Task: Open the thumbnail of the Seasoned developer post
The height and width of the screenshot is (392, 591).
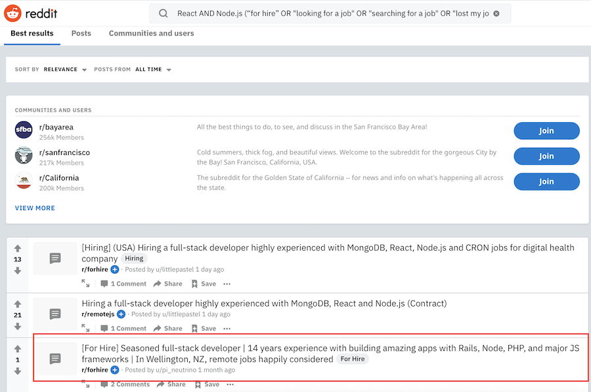Action: (55, 359)
